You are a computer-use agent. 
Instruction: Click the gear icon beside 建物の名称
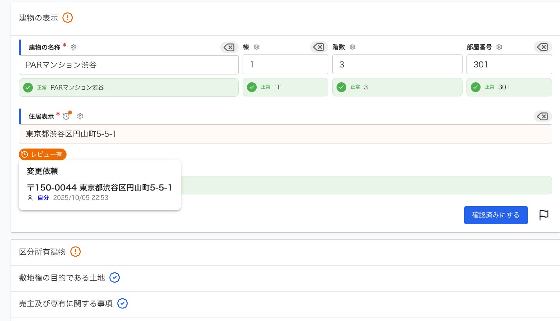(x=74, y=47)
